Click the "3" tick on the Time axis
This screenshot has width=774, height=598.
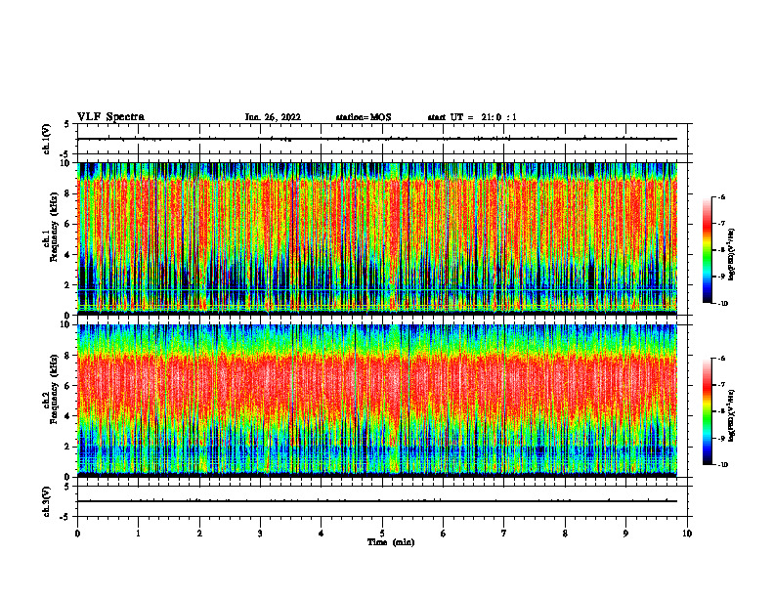260,534
